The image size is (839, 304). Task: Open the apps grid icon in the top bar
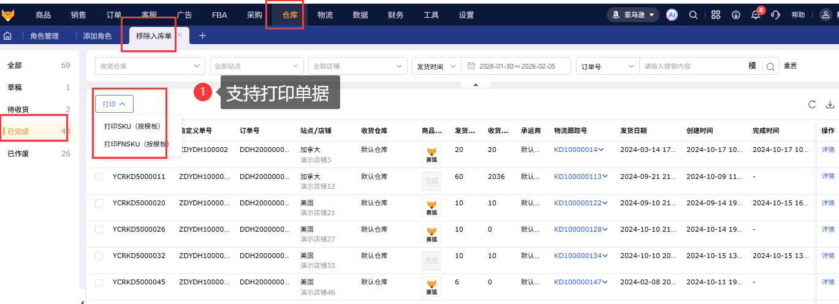coord(715,15)
